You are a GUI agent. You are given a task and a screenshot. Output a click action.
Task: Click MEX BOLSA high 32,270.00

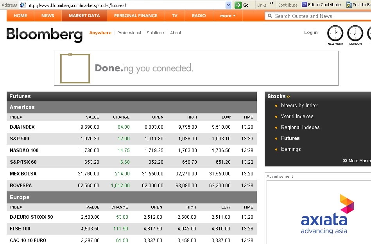tap(186, 174)
